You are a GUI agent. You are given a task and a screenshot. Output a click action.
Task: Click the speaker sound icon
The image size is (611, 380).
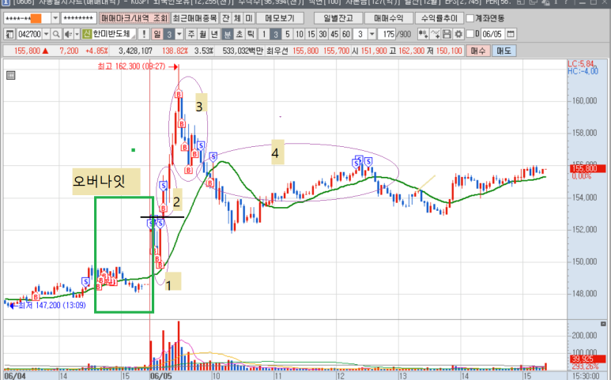tap(66, 34)
